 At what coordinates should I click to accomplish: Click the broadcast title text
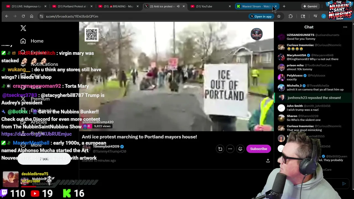[139, 137]
